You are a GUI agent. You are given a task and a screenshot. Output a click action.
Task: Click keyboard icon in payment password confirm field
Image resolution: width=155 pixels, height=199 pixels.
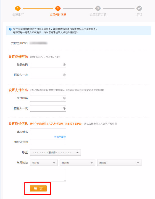[64, 108]
